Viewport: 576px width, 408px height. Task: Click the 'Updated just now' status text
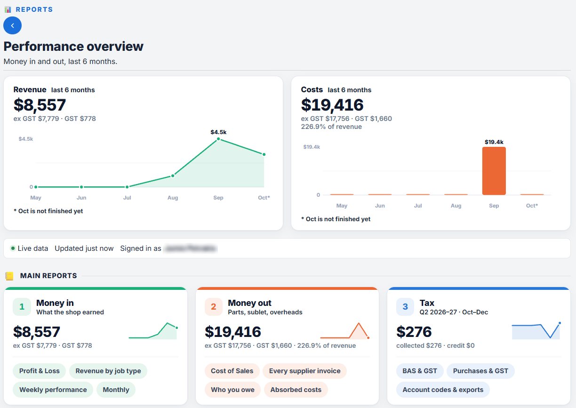coord(84,248)
